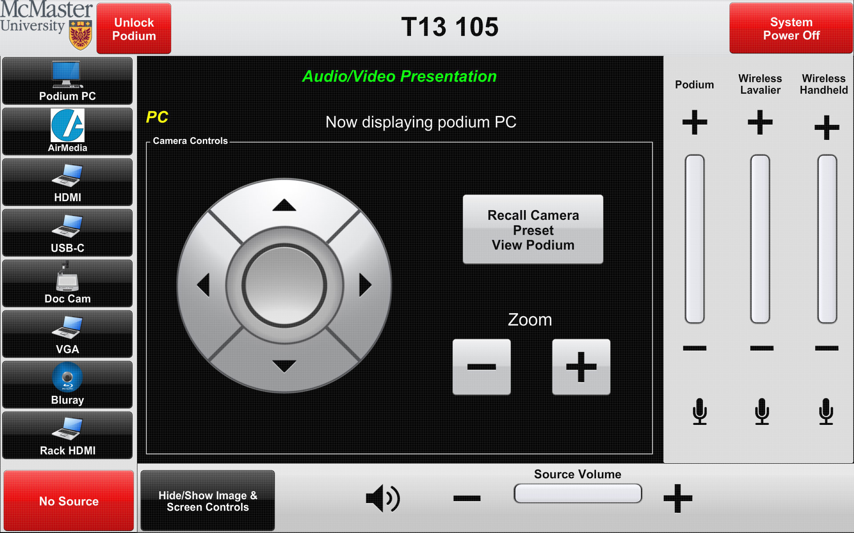The height and width of the screenshot is (533, 854).
Task: Click the Source Volume slider bar
Action: 577,493
